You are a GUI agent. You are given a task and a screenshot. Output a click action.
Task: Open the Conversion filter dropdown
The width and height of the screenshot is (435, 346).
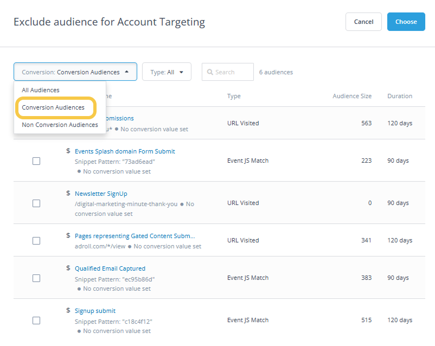pos(75,72)
